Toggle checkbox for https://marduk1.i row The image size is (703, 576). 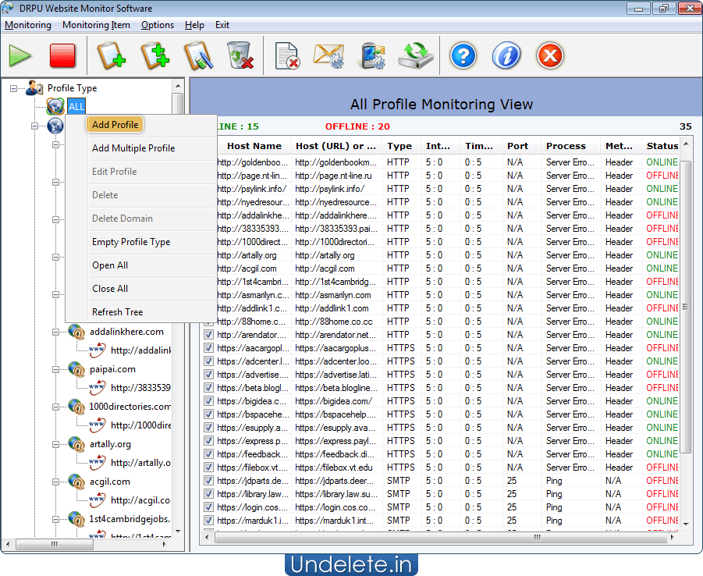click(x=208, y=521)
